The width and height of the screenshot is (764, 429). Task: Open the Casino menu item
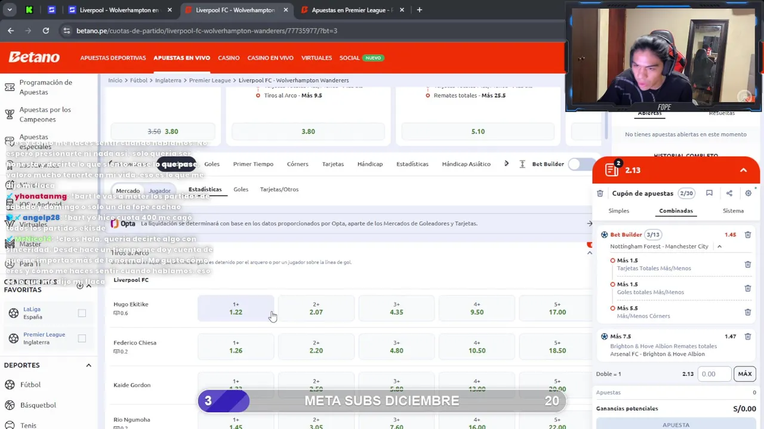pyautogui.click(x=229, y=58)
